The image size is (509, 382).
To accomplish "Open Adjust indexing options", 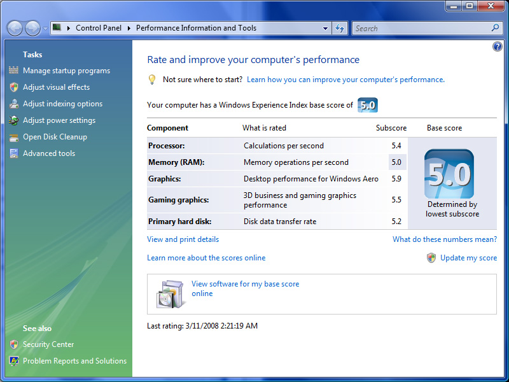I will click(x=62, y=104).
